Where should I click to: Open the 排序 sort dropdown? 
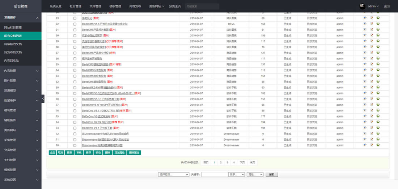pos(237,175)
